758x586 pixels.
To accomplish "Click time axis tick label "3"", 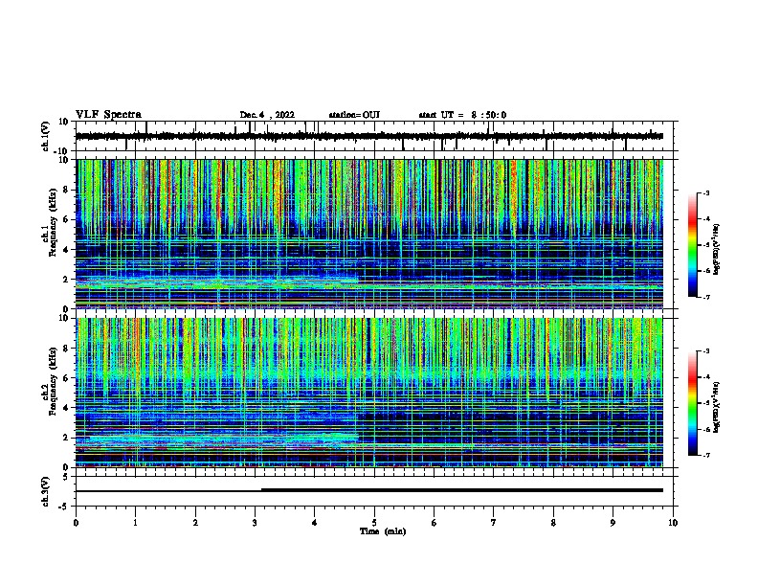I will [255, 523].
